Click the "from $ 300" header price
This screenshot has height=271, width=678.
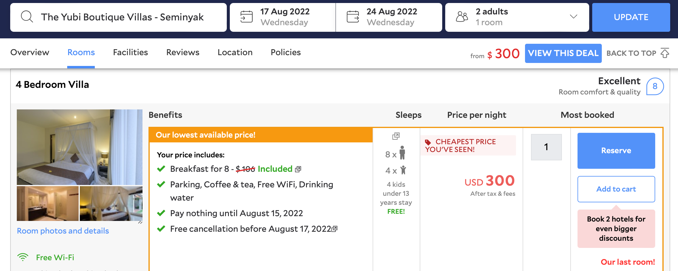(495, 54)
